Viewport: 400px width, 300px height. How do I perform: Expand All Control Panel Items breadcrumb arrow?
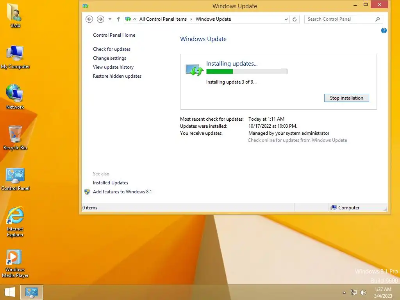click(x=191, y=19)
